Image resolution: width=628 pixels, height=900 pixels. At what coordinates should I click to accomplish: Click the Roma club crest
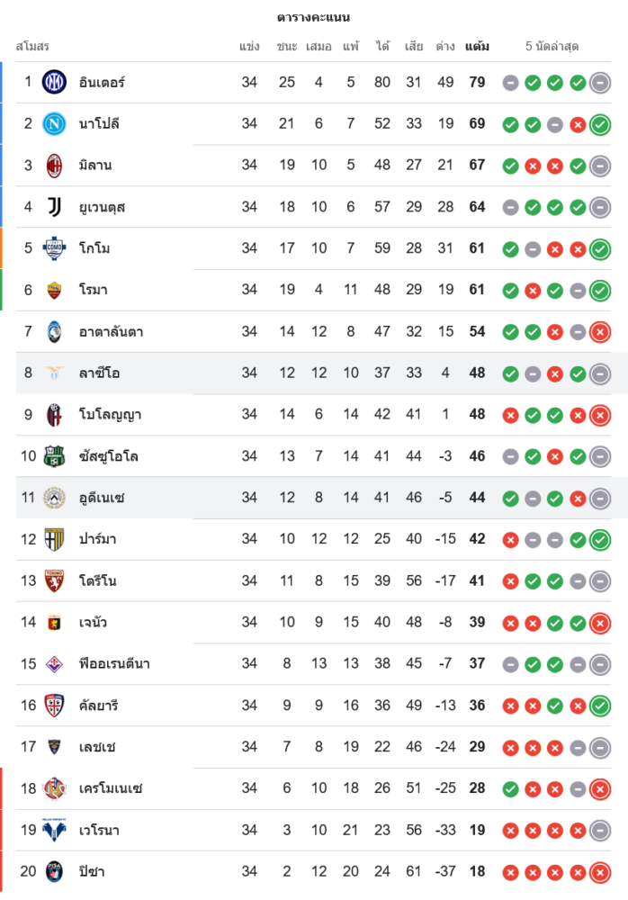click(55, 290)
